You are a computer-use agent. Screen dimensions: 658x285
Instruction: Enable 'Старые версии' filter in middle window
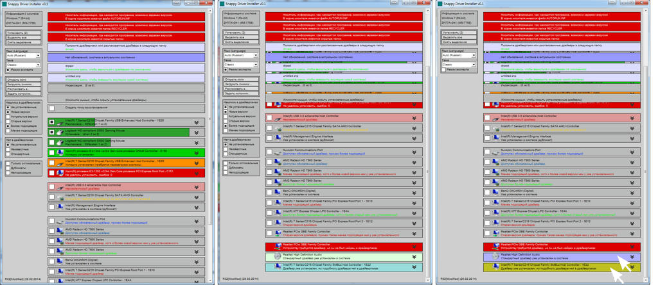(227, 121)
